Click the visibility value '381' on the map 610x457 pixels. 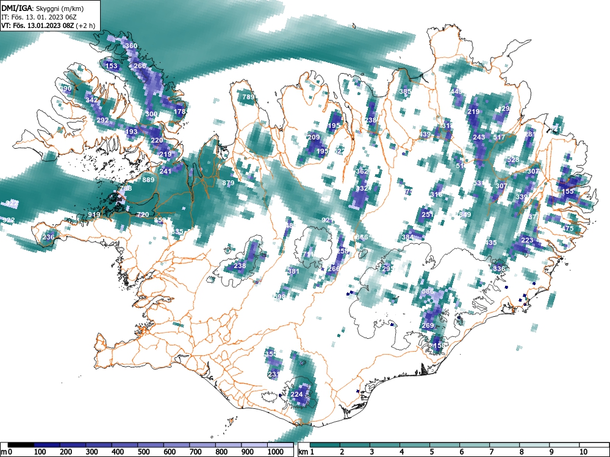(293, 272)
